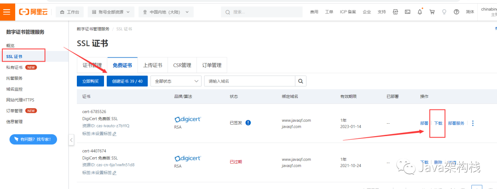This screenshot has height=189, width=497.
Task: Collapse the sidebar with the arrow handle
Action: point(71,140)
